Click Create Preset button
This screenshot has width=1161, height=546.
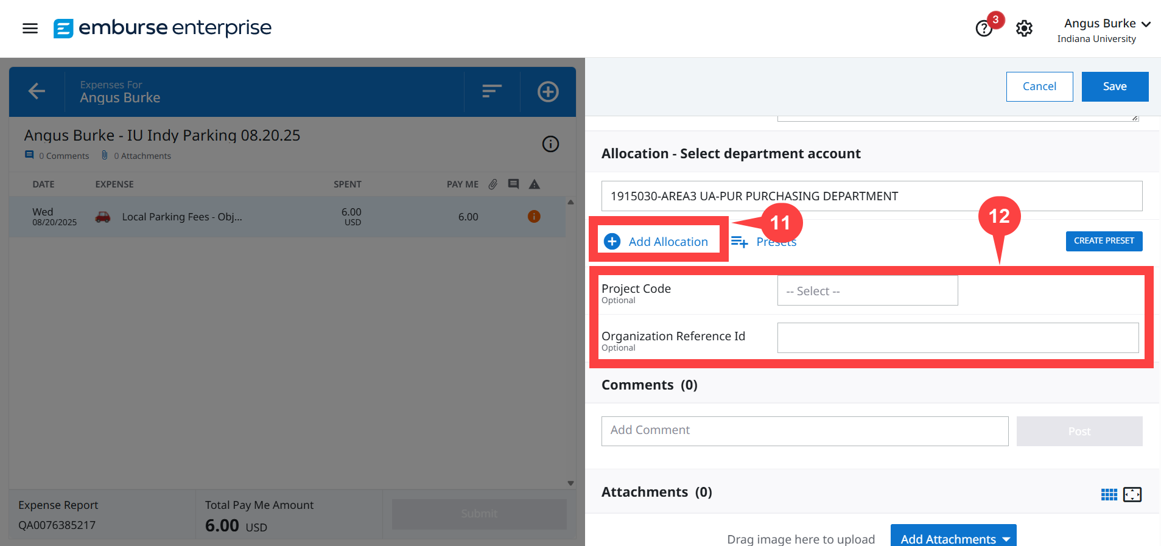pyautogui.click(x=1103, y=241)
